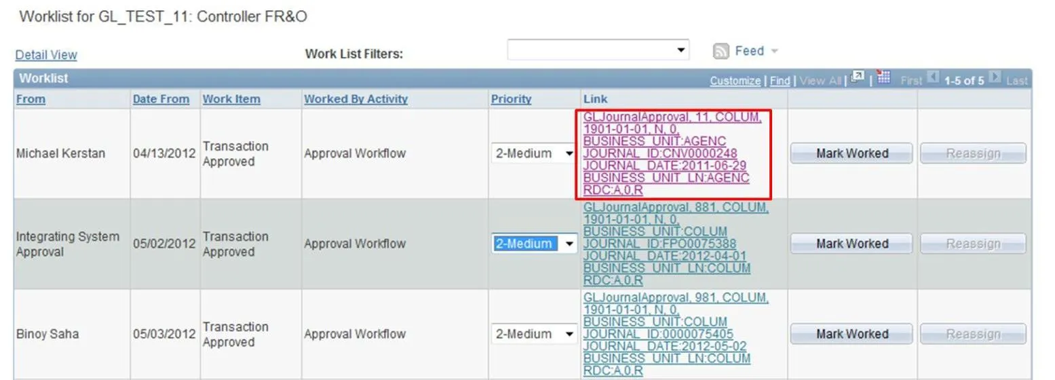Open Priority dropdown for Michael Kerstan row
This screenshot has width=1055, height=380.
[x=534, y=153]
